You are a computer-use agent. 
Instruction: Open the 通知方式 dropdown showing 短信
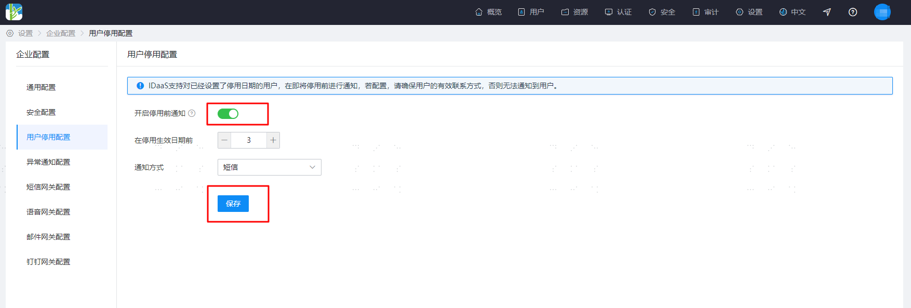click(270, 167)
